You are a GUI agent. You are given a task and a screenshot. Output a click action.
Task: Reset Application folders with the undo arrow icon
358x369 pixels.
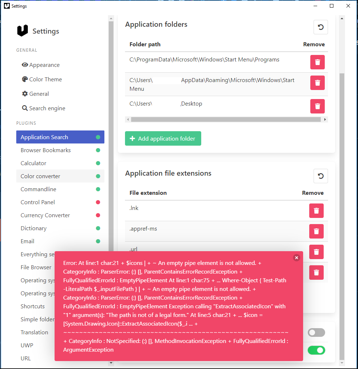click(x=320, y=27)
